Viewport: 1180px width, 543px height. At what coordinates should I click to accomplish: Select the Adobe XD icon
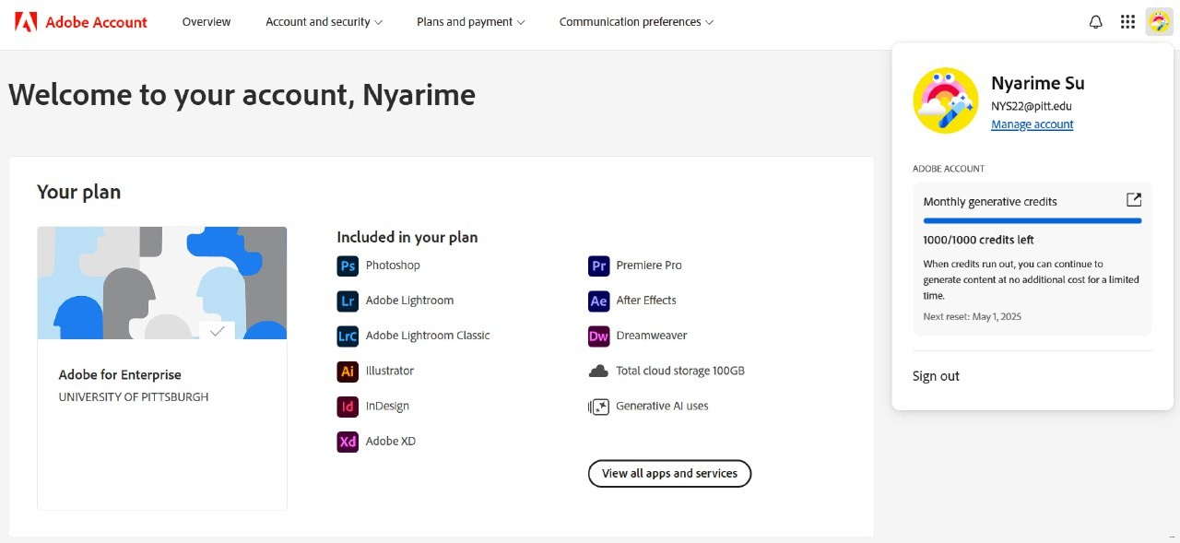coord(348,442)
